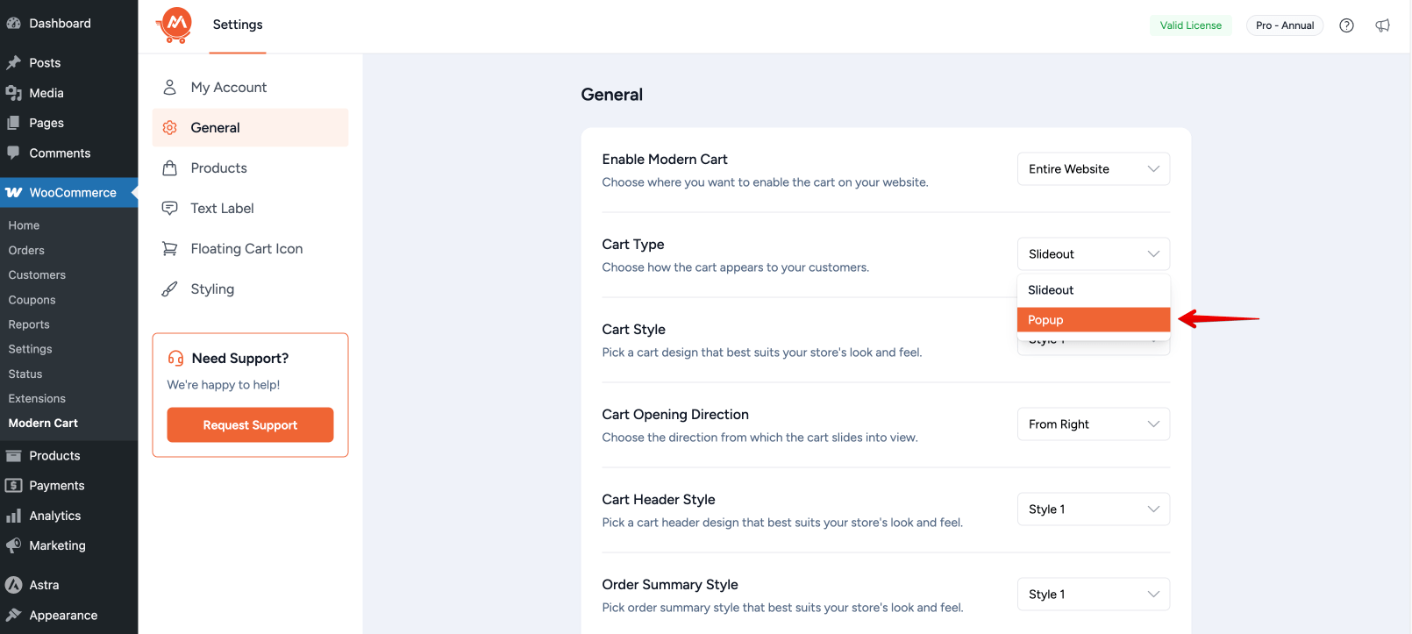The width and height of the screenshot is (1412, 634).
Task: Click the WordPress Dashboard icon
Action: coord(13,24)
